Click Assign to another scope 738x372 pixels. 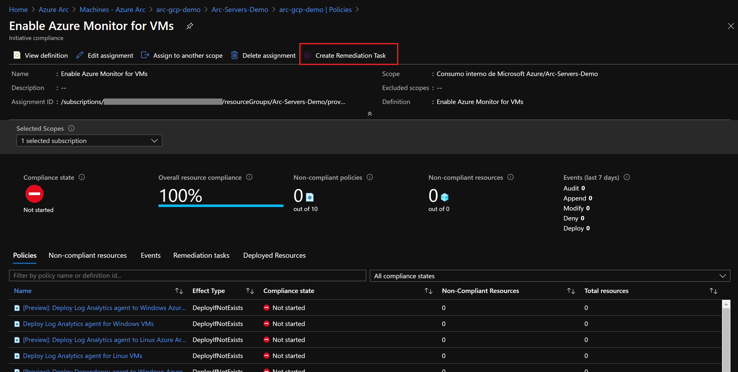(182, 55)
